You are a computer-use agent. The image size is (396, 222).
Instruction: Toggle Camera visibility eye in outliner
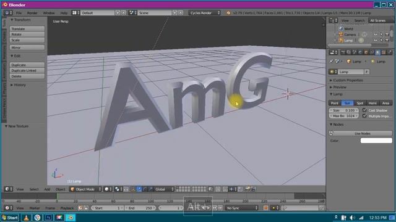point(376,35)
